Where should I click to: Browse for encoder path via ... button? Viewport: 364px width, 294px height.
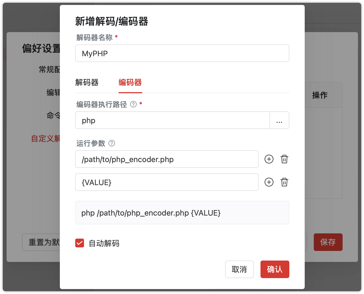[279, 120]
